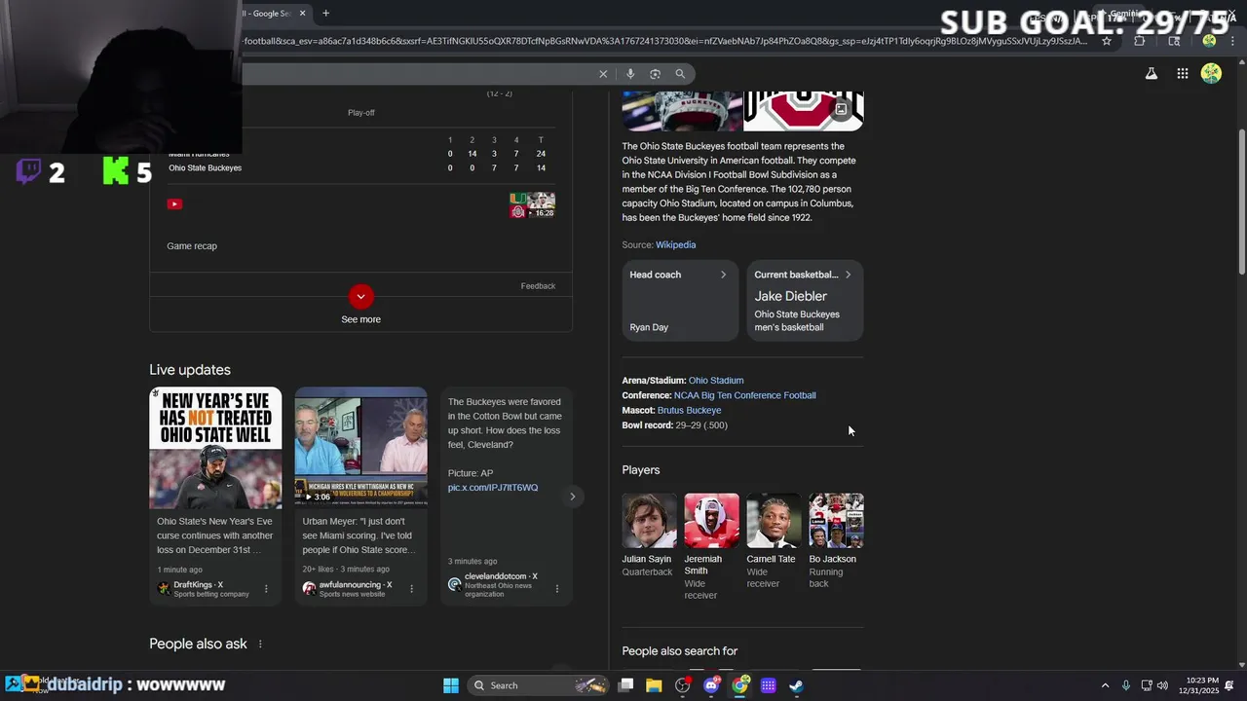Close the Google Search browser tab
This screenshot has height=701, width=1247.
(302, 13)
